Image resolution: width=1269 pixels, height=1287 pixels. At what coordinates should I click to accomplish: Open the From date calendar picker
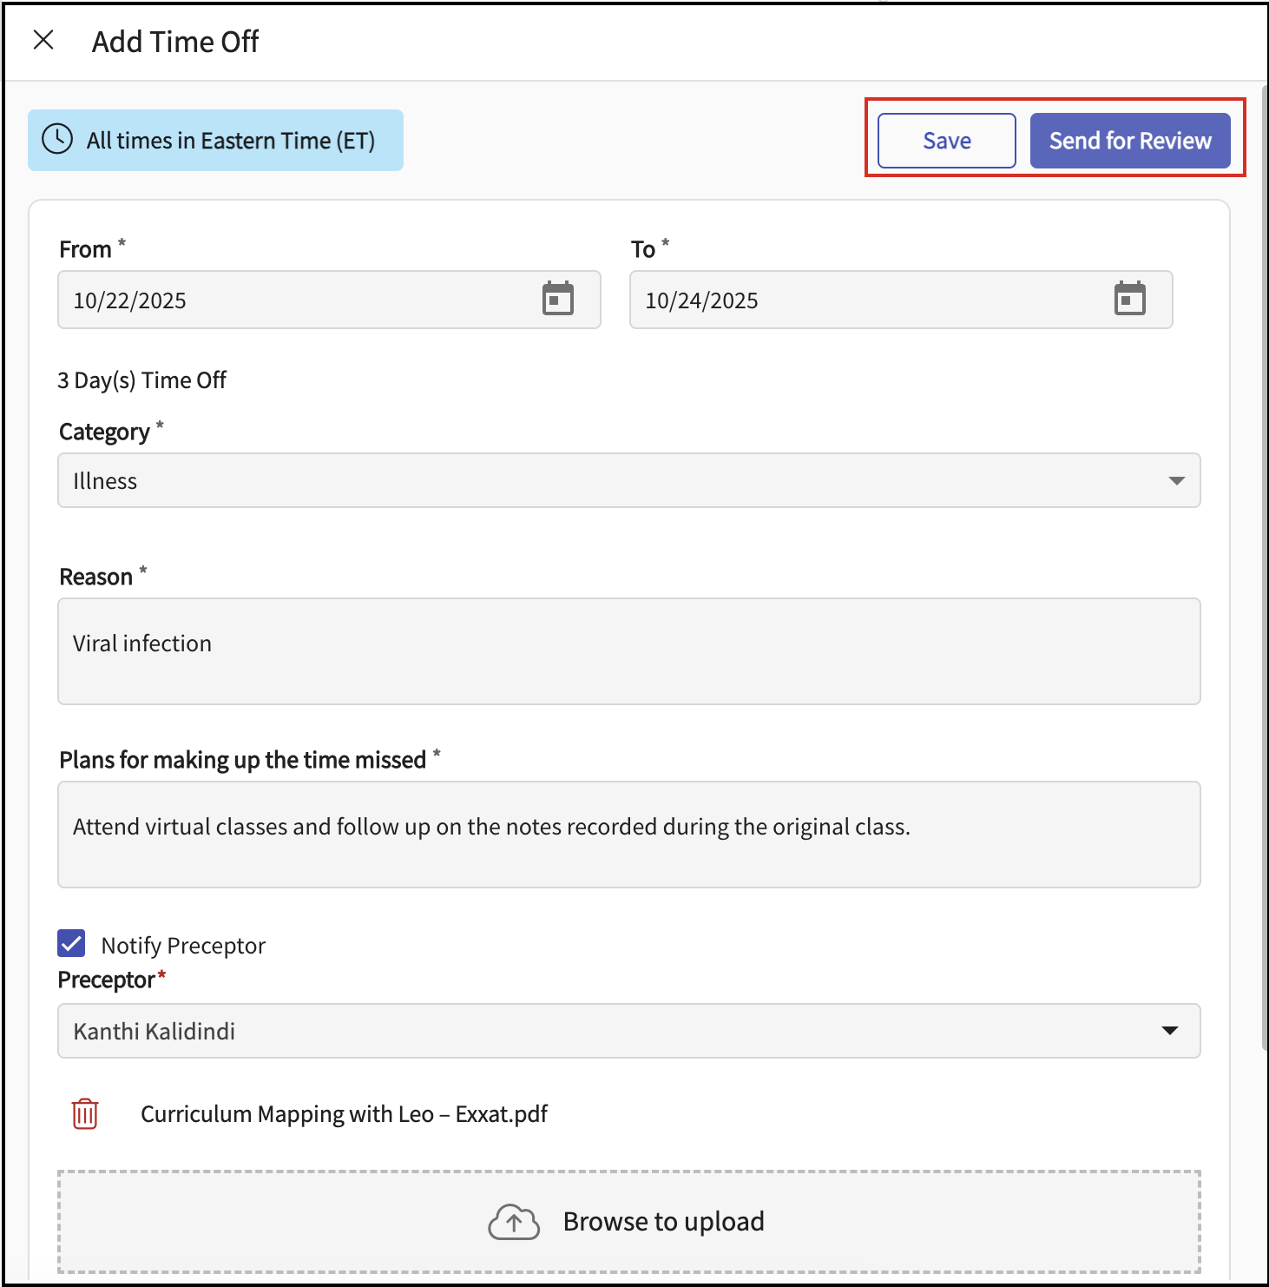557,299
